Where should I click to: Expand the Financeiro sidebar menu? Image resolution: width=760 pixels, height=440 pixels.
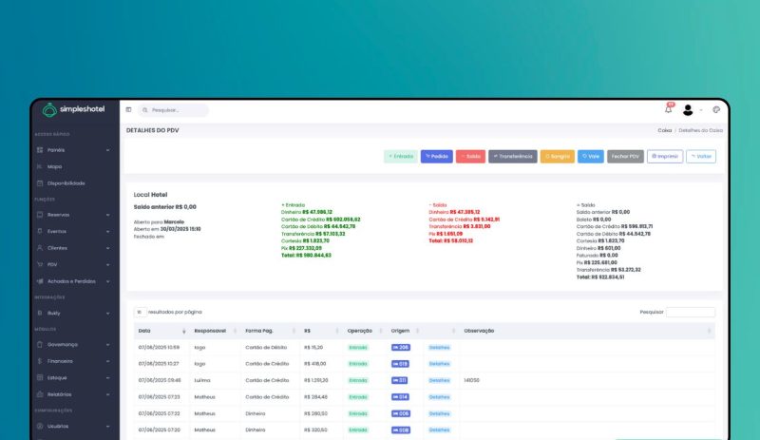click(74, 361)
